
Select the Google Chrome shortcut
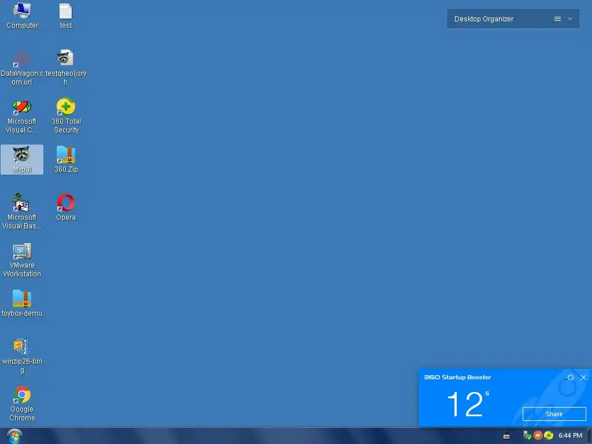click(x=22, y=403)
